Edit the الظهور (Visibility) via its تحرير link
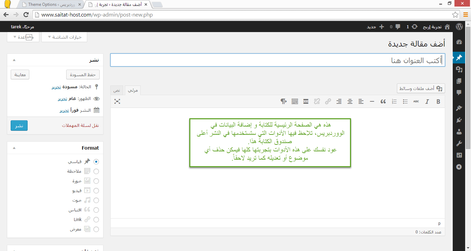Viewport: 471px width, 251px height. tap(62, 99)
